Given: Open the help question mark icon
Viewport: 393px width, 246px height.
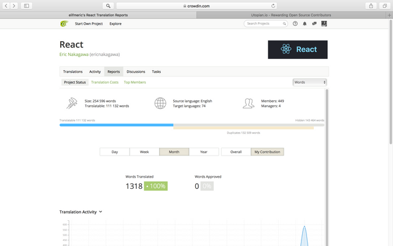Looking at the screenshot, I should pyautogui.click(x=295, y=23).
